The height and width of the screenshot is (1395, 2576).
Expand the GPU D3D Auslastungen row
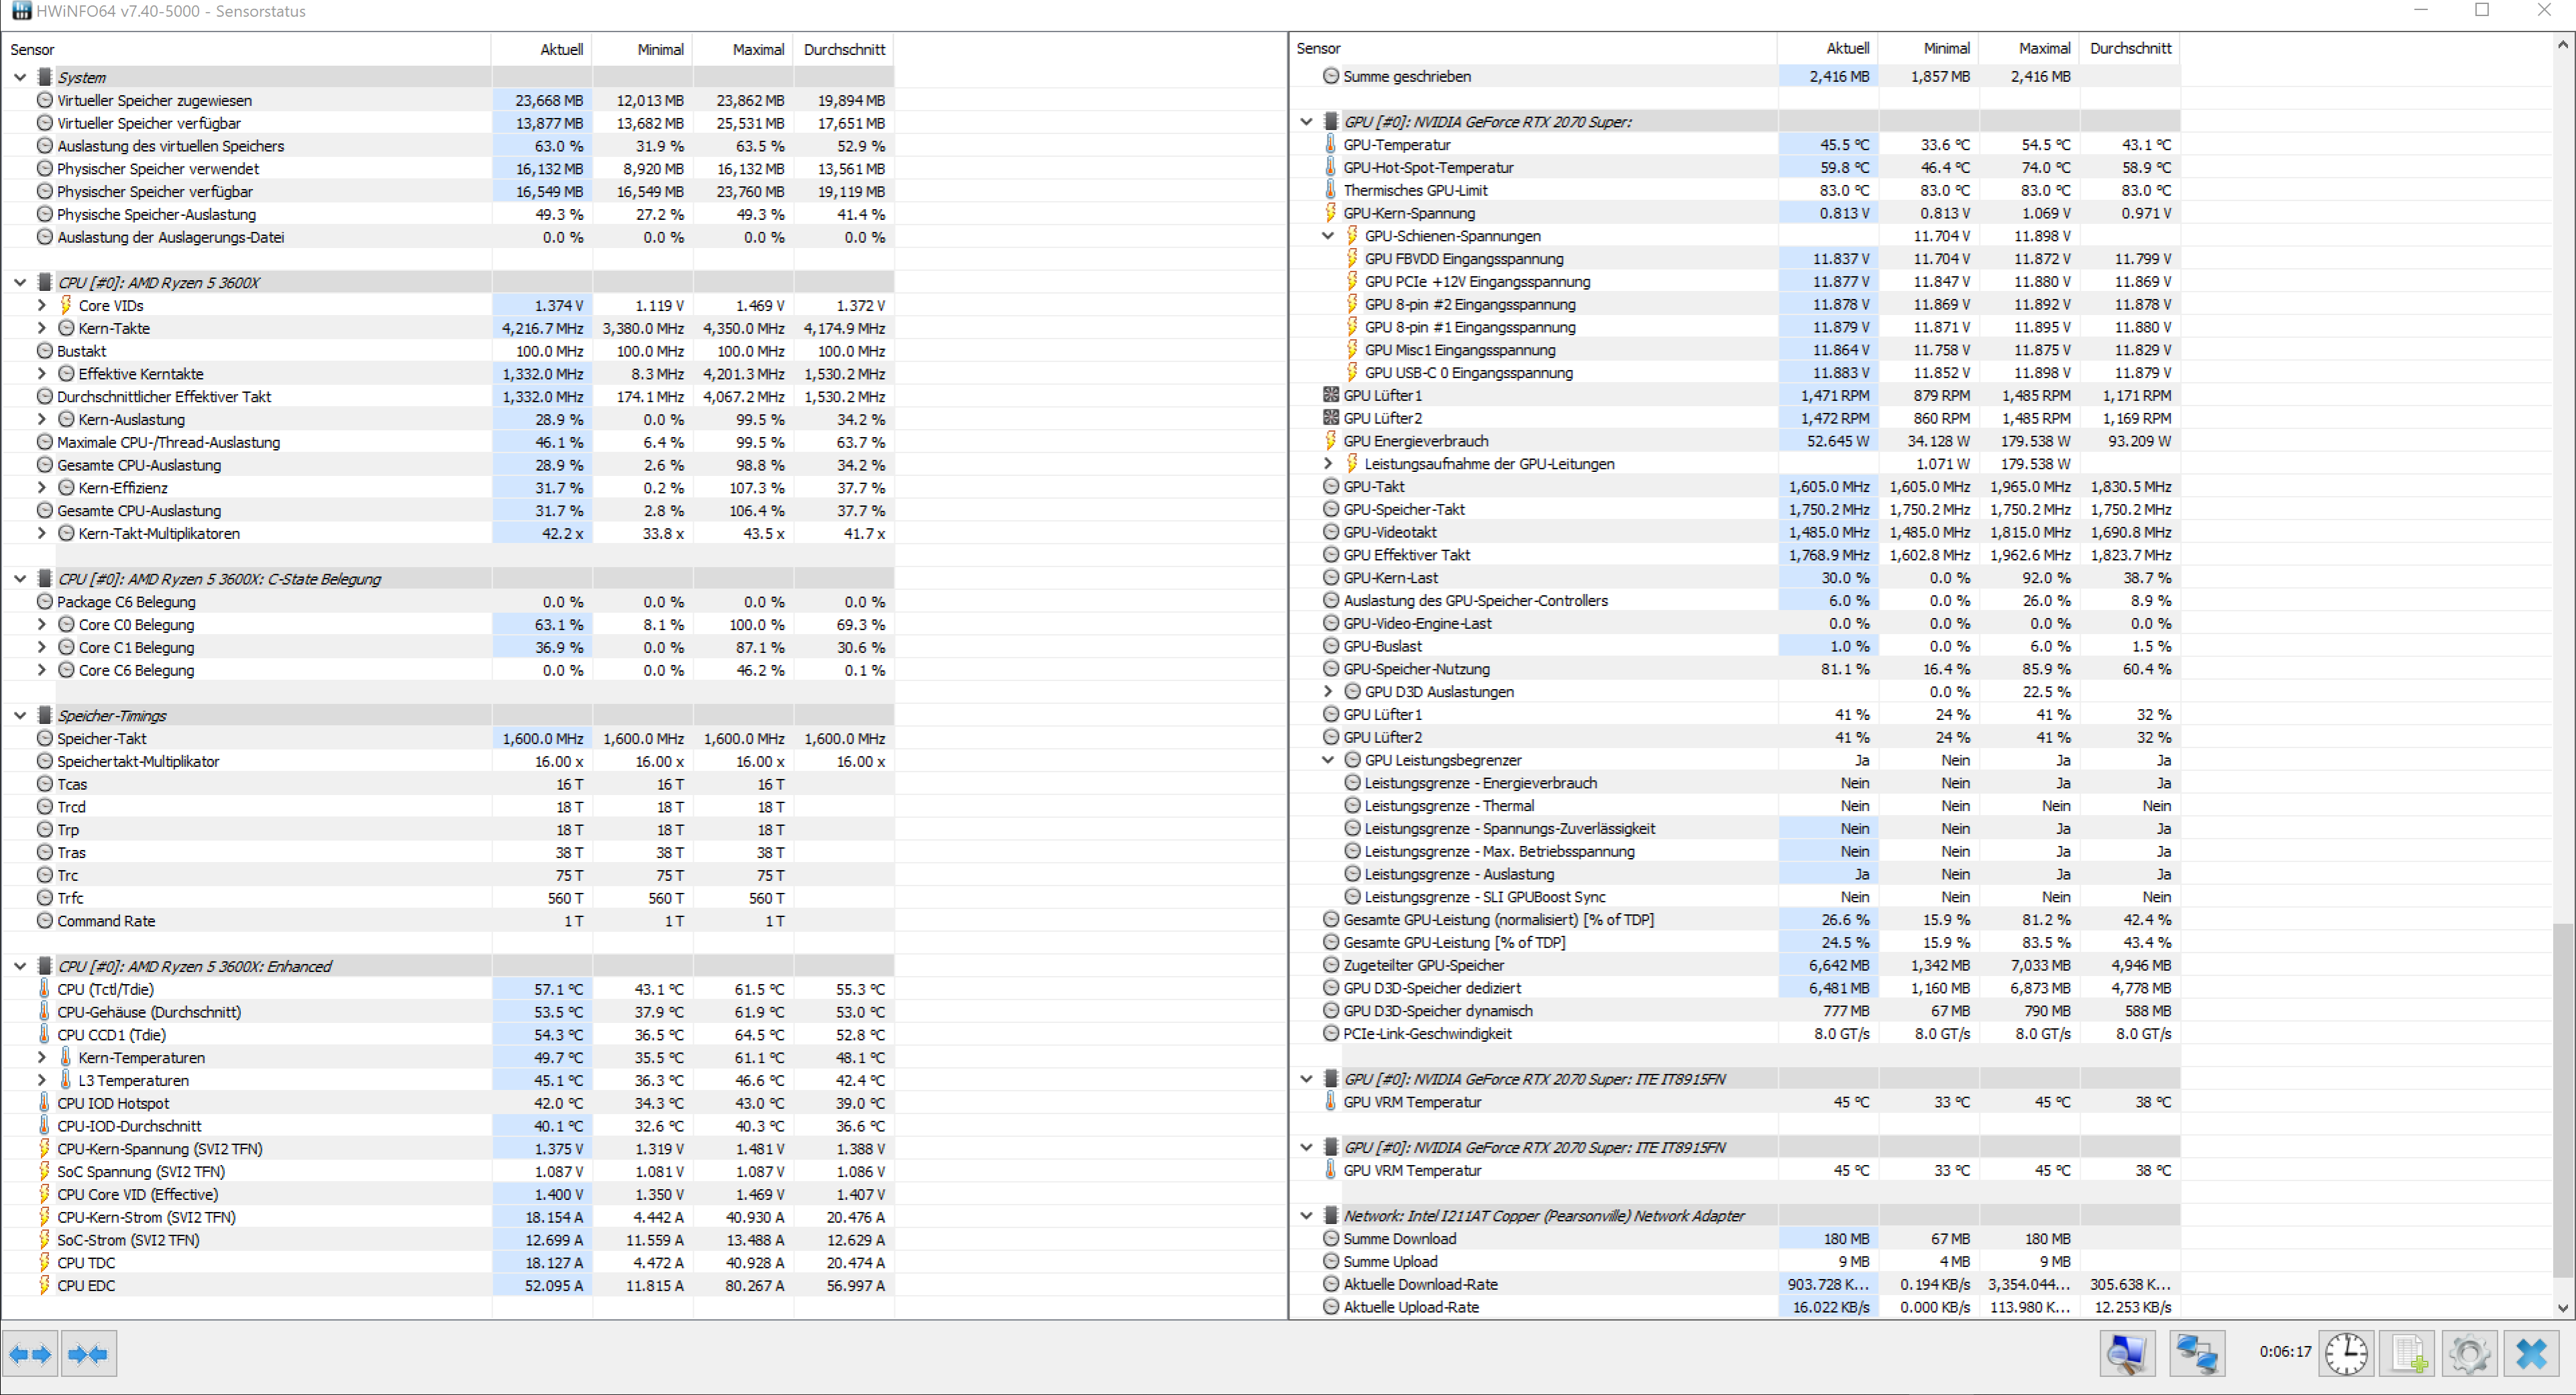(x=1328, y=692)
